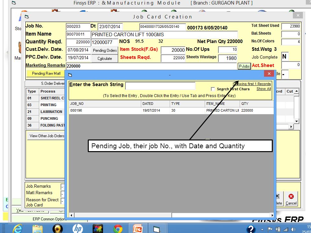Check the battery power tray icon

pos(278,229)
